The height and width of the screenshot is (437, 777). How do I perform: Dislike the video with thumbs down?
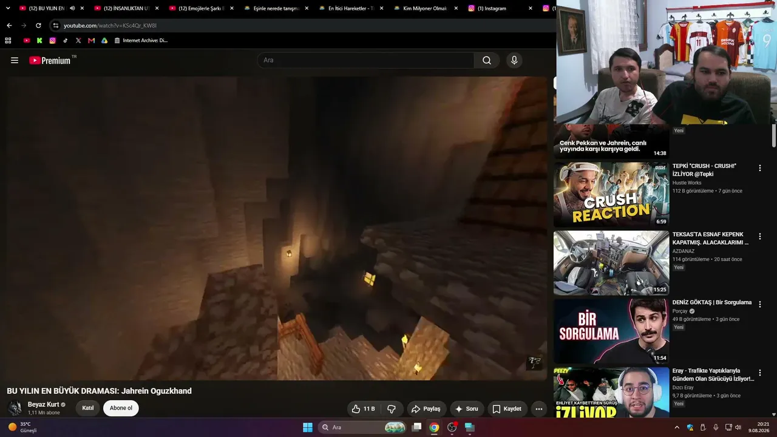(x=392, y=409)
